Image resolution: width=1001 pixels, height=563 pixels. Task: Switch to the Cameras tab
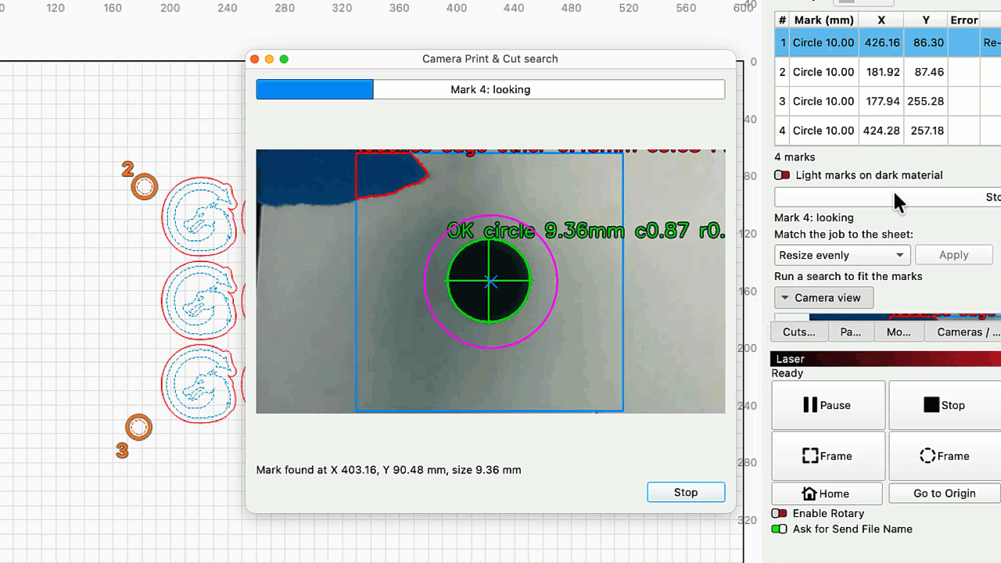pos(963,332)
